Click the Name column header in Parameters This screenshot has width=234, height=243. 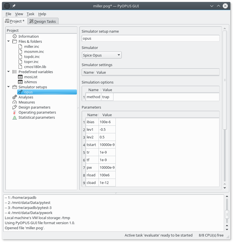click(92, 115)
